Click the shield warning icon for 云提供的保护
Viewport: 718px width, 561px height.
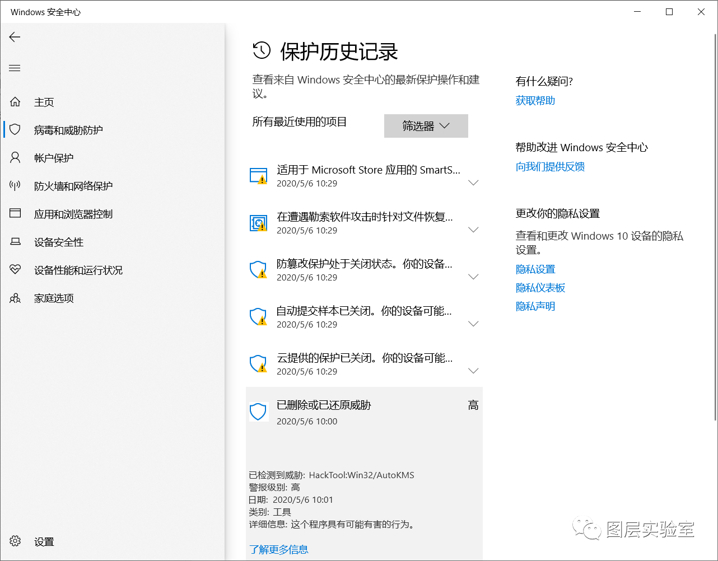[x=259, y=364]
